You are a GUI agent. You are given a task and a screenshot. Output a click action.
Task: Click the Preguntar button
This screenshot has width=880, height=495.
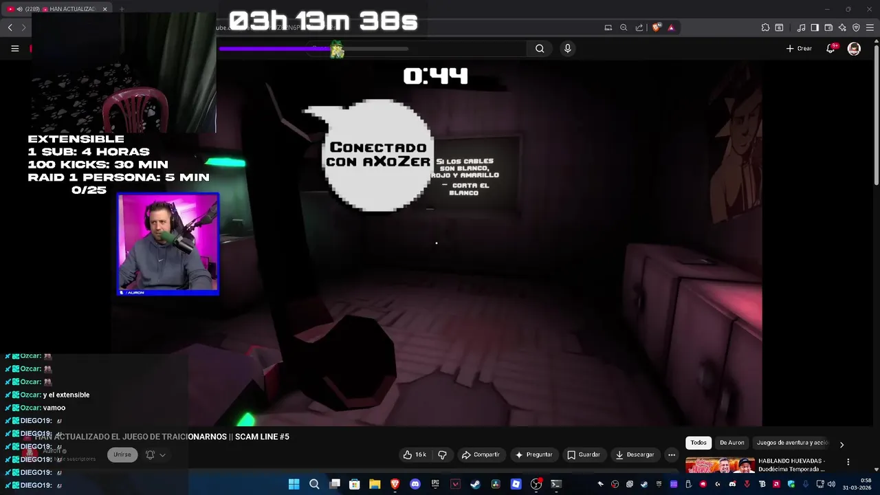click(x=534, y=454)
